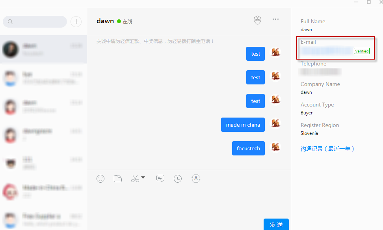
Task: Open chat history clock icon
Action: pyautogui.click(x=178, y=179)
